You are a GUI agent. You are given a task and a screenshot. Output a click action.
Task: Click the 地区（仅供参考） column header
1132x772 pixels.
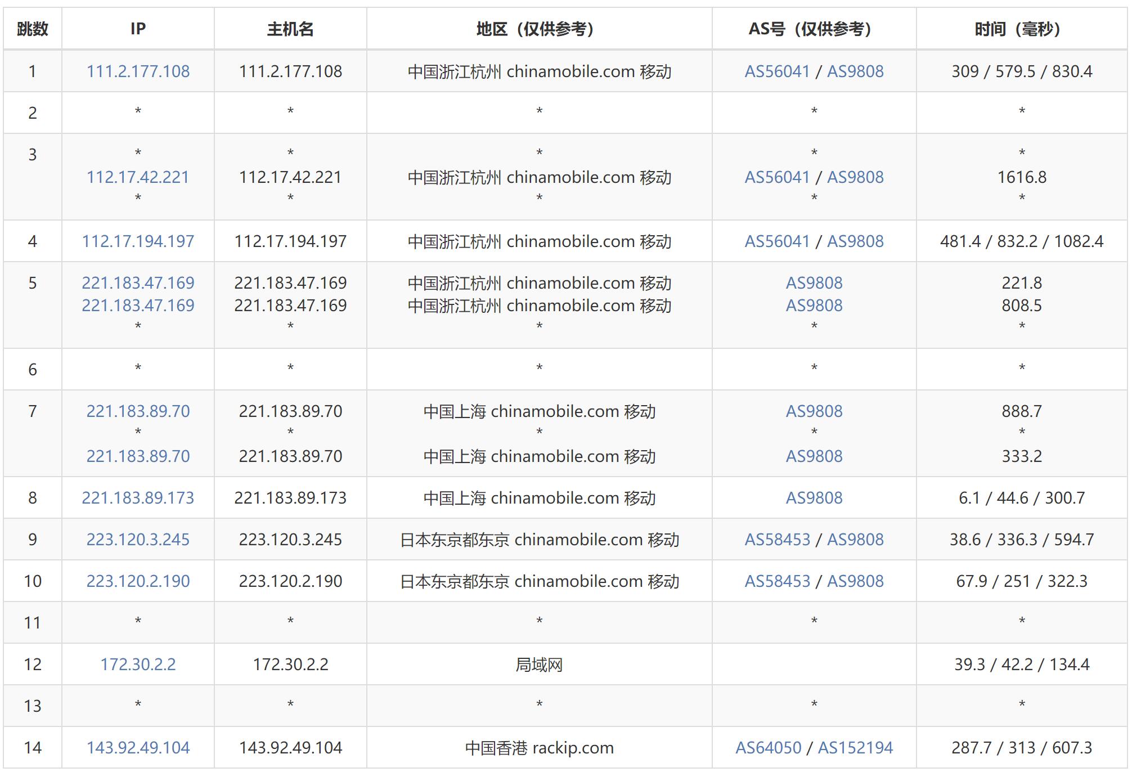(539, 29)
